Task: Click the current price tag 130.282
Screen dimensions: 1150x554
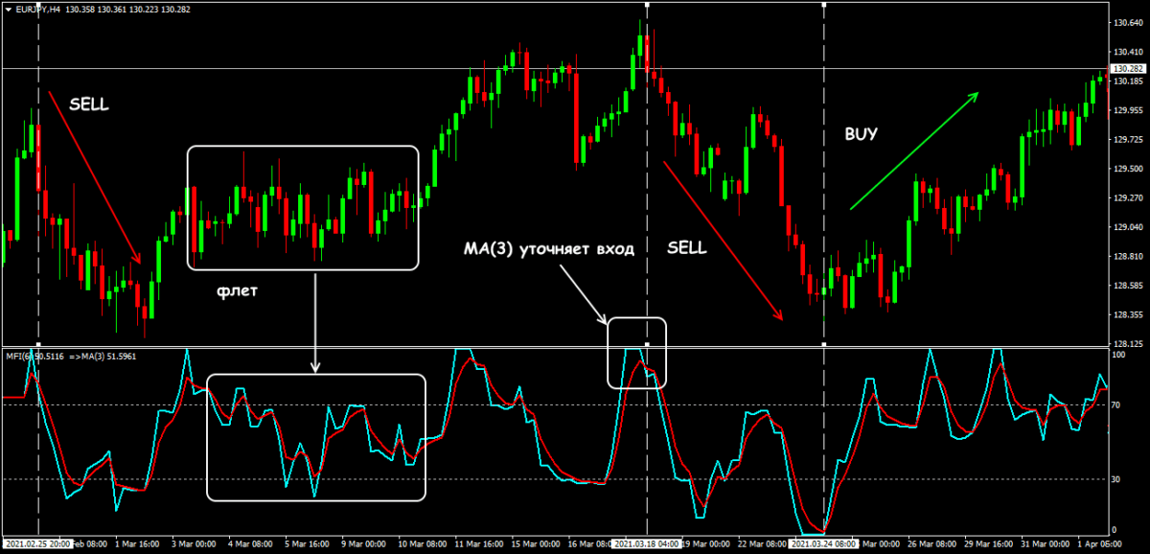Action: point(1126,69)
